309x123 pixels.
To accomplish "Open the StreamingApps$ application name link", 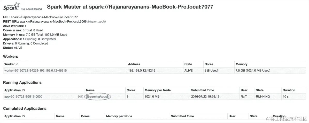I will click(x=97, y=96).
